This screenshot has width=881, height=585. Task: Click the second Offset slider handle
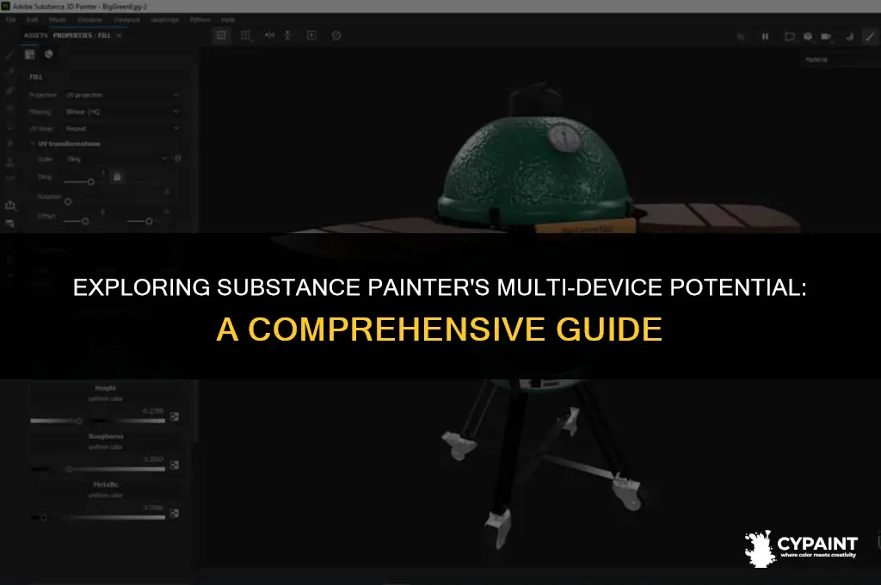click(149, 221)
